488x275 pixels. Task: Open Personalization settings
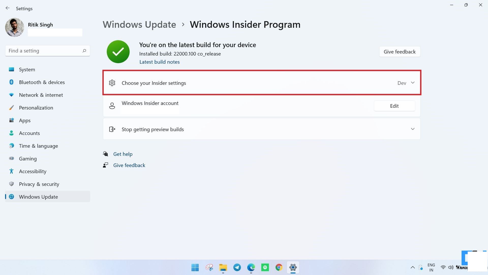(36, 107)
